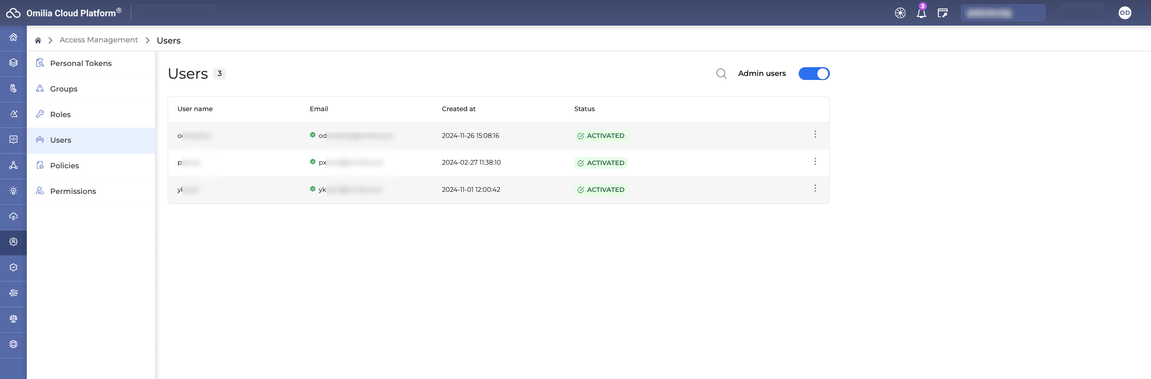Click the User name column header
This screenshot has width=1151, height=379.
point(195,109)
